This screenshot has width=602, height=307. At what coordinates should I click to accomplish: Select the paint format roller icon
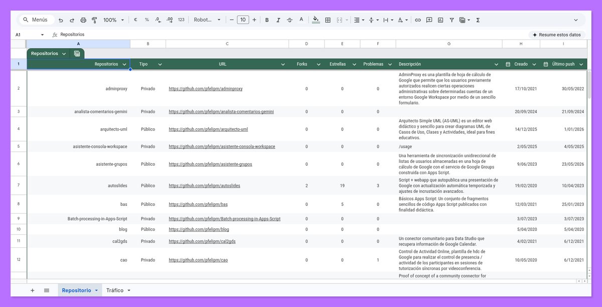click(x=94, y=20)
